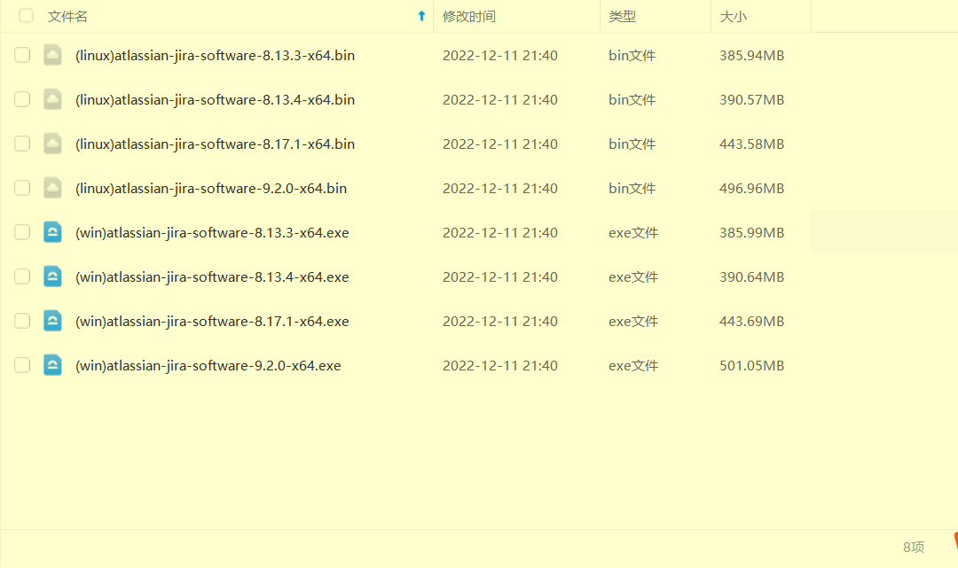Click the 501.05MB size value
The height and width of the screenshot is (568, 958).
click(751, 366)
